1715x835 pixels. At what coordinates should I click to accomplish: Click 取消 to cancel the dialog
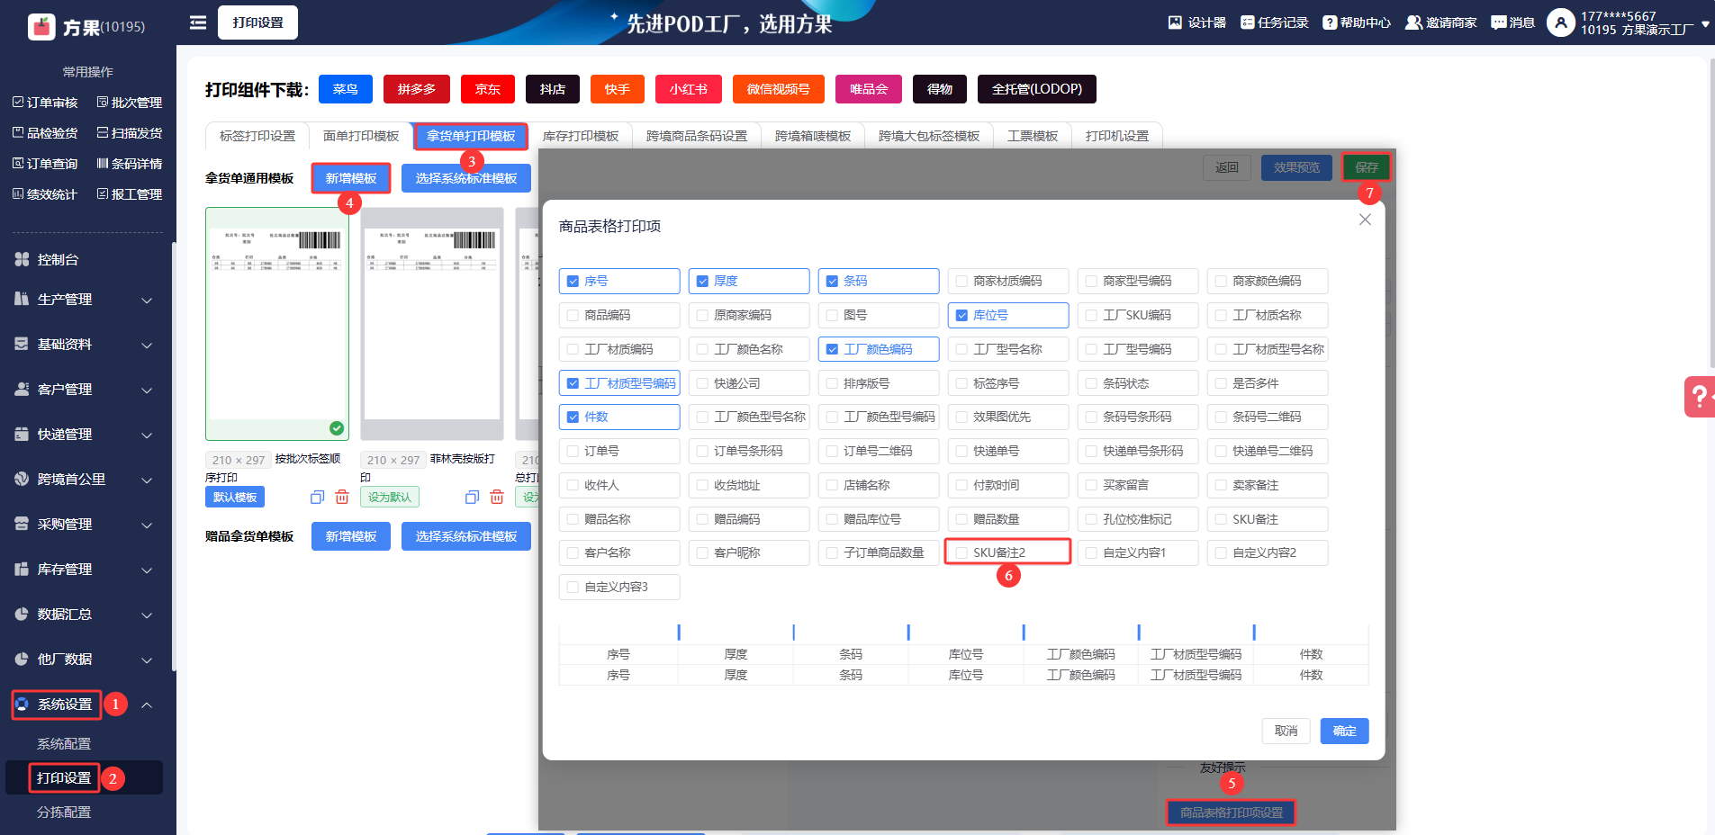(x=1286, y=731)
